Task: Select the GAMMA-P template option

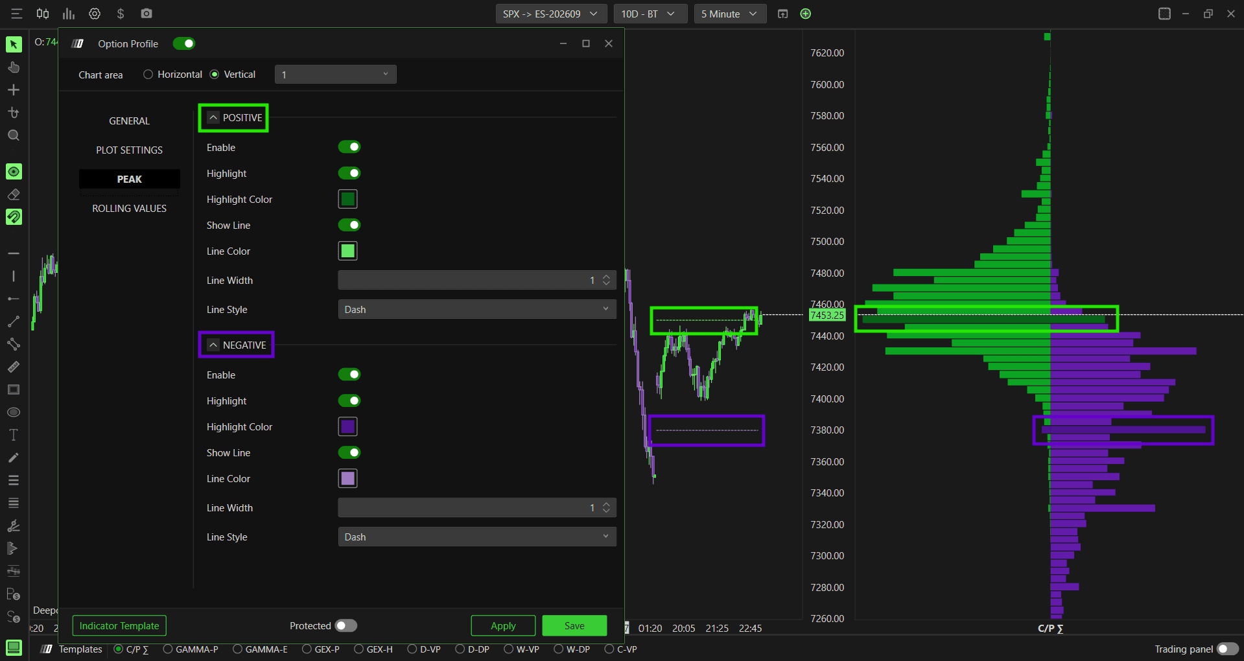Action: click(191, 649)
